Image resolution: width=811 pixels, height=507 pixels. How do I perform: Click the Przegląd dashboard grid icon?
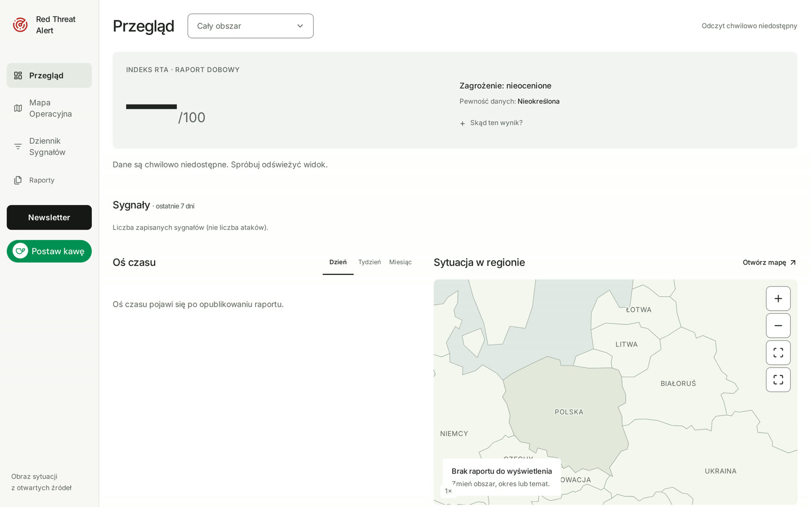pyautogui.click(x=18, y=76)
